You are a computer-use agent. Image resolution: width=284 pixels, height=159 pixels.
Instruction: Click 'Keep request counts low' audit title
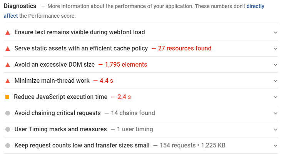click(82, 145)
